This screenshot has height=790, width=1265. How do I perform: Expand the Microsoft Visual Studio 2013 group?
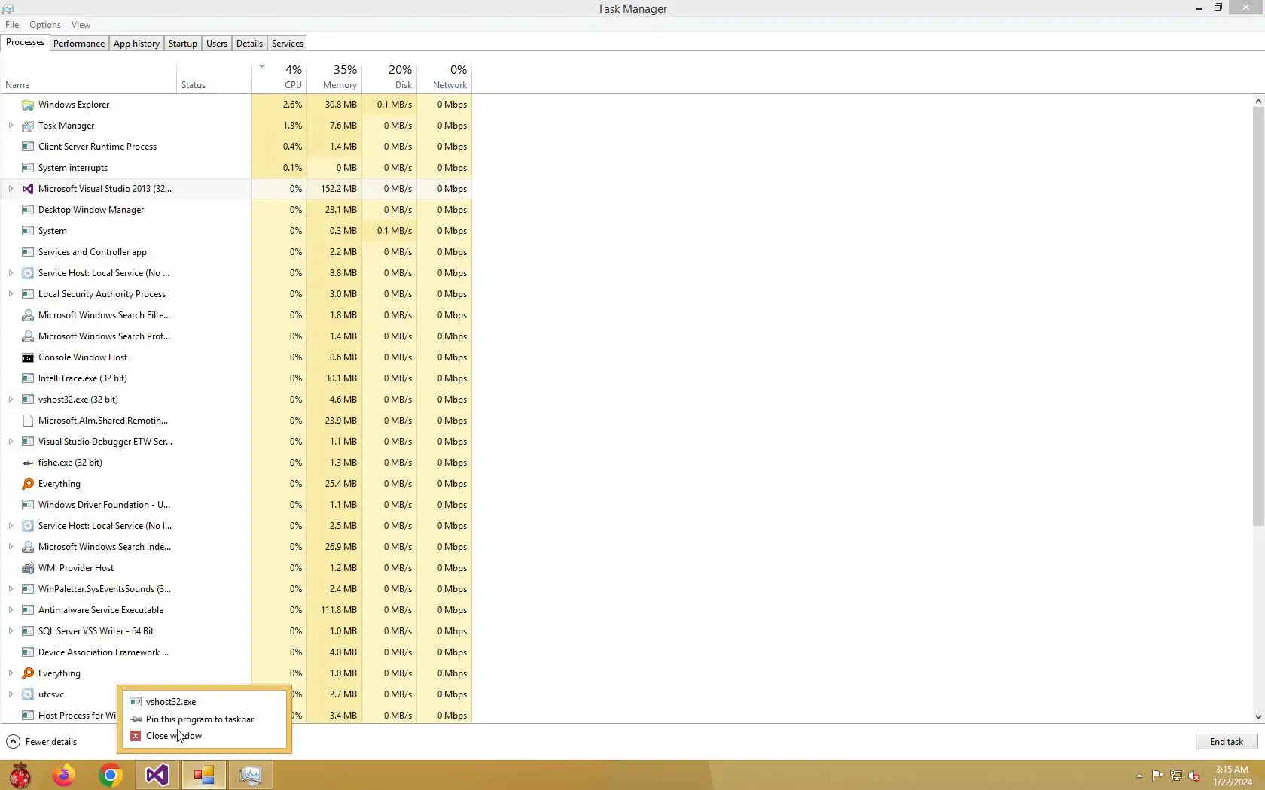11,189
